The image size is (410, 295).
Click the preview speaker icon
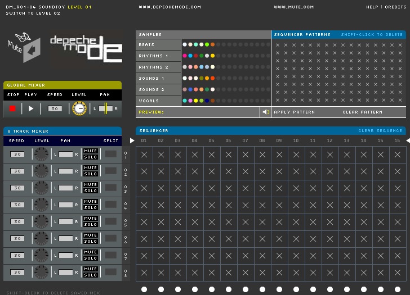click(x=266, y=112)
